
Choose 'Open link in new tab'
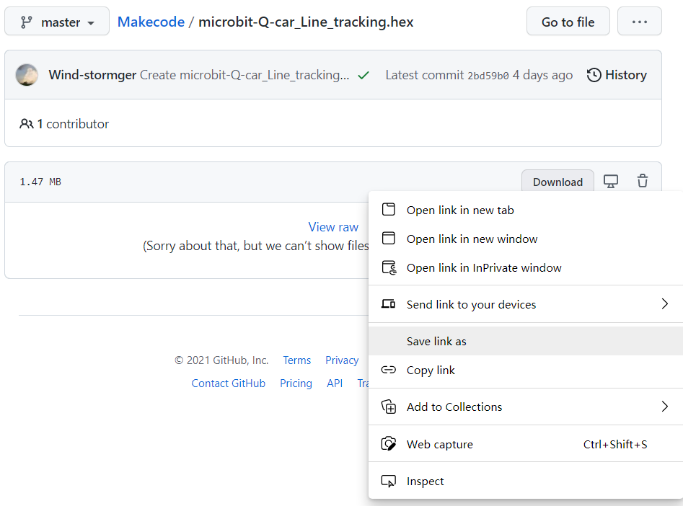pos(526,210)
